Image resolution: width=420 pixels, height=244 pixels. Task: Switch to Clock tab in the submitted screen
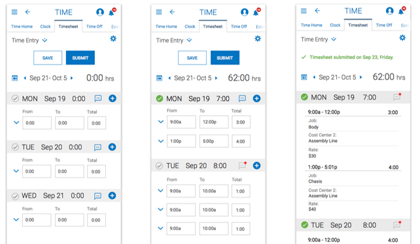[x=335, y=25]
